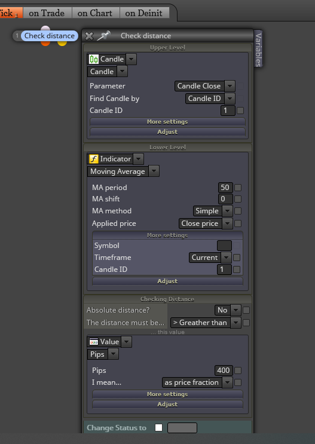Click the orange output connector on block
The image size is (315, 444).
coord(45,43)
